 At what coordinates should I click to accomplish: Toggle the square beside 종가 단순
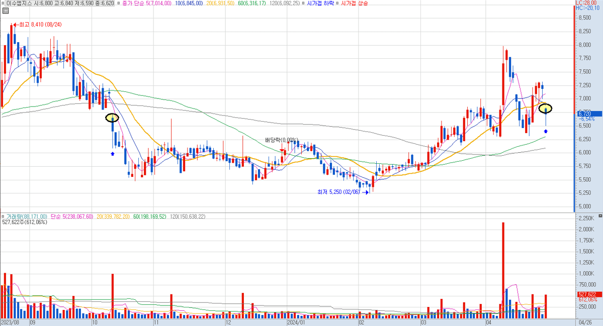click(119, 4)
